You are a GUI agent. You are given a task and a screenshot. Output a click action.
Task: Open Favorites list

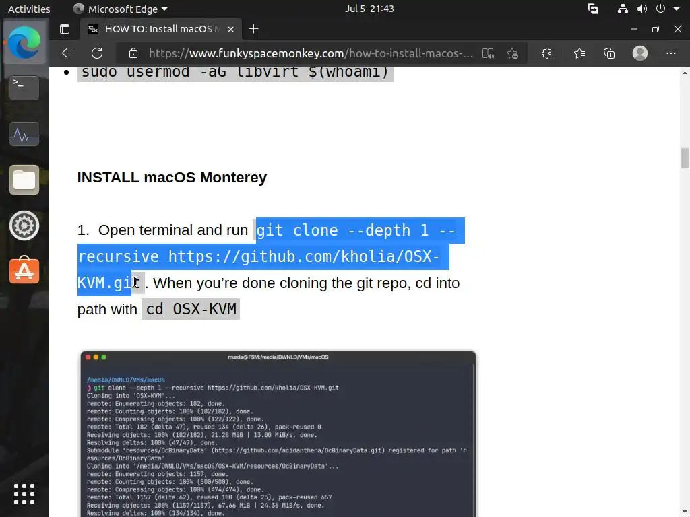(x=579, y=53)
